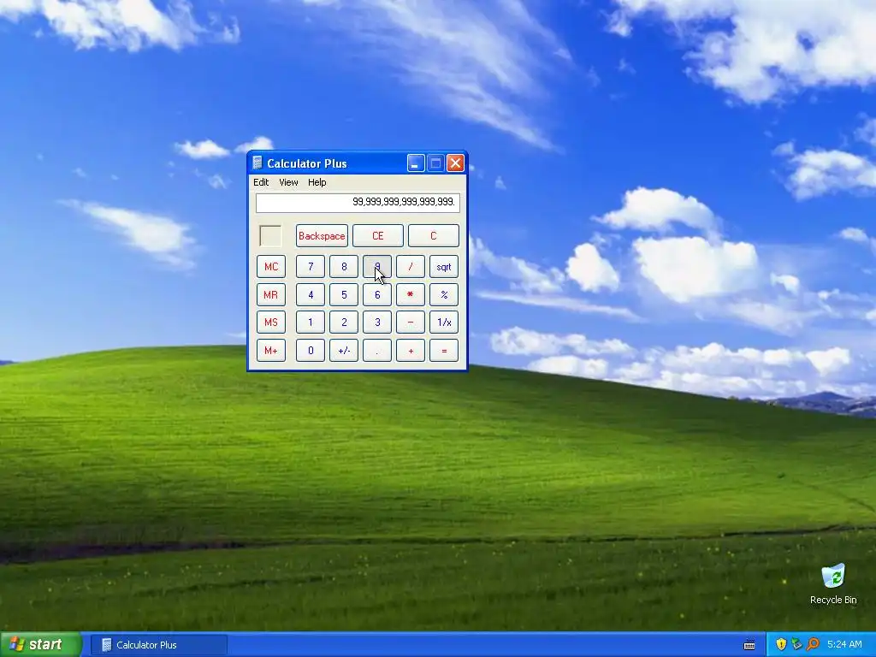The image size is (876, 657).
Task: Tap the digit 3 key
Action: point(377,323)
